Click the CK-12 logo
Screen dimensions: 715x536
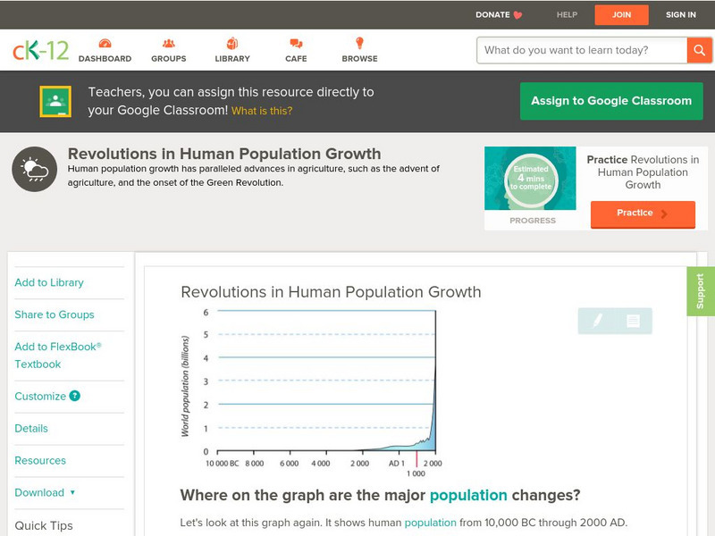click(x=40, y=50)
